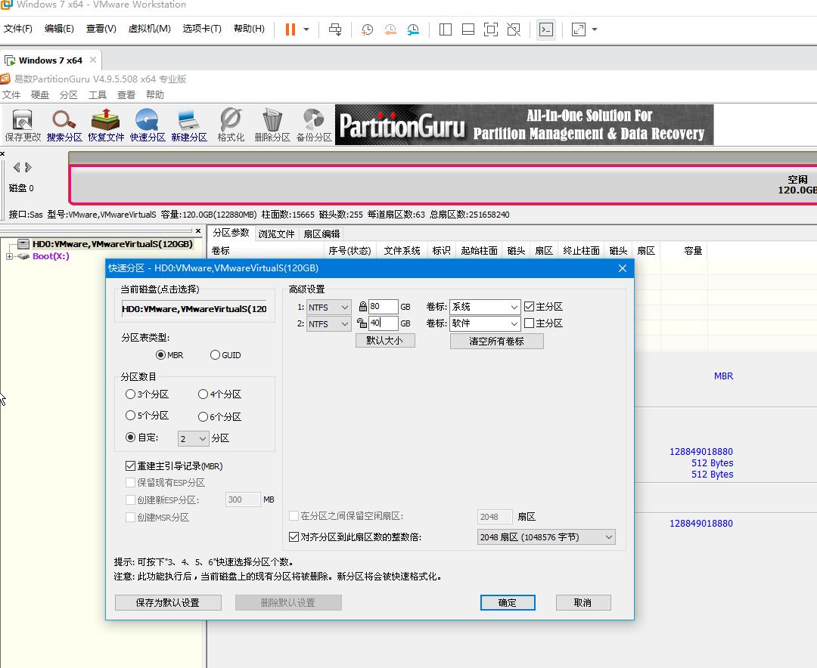
Task: Open Search Partitions (搜索分区) tool
Action: coord(64,125)
